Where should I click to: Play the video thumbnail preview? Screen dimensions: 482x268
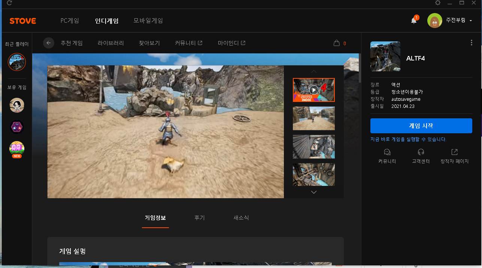pyautogui.click(x=314, y=90)
